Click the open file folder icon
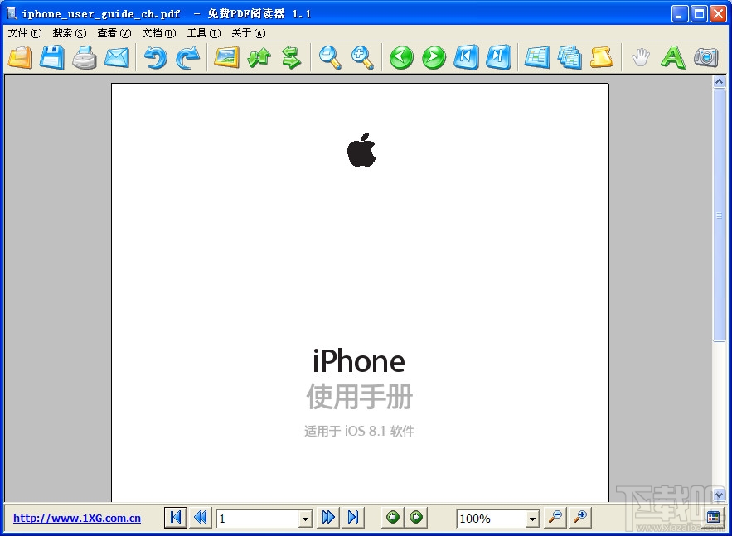This screenshot has height=536, width=732. click(20, 58)
